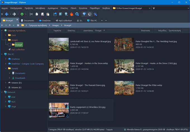Open address bar path dropdown

[149, 8]
